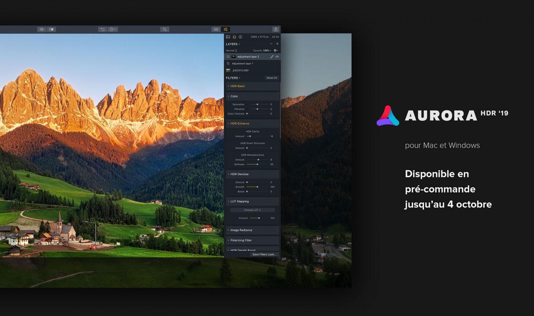Toggle the filters sidebar panel button
This screenshot has width=534, height=316.
click(225, 29)
